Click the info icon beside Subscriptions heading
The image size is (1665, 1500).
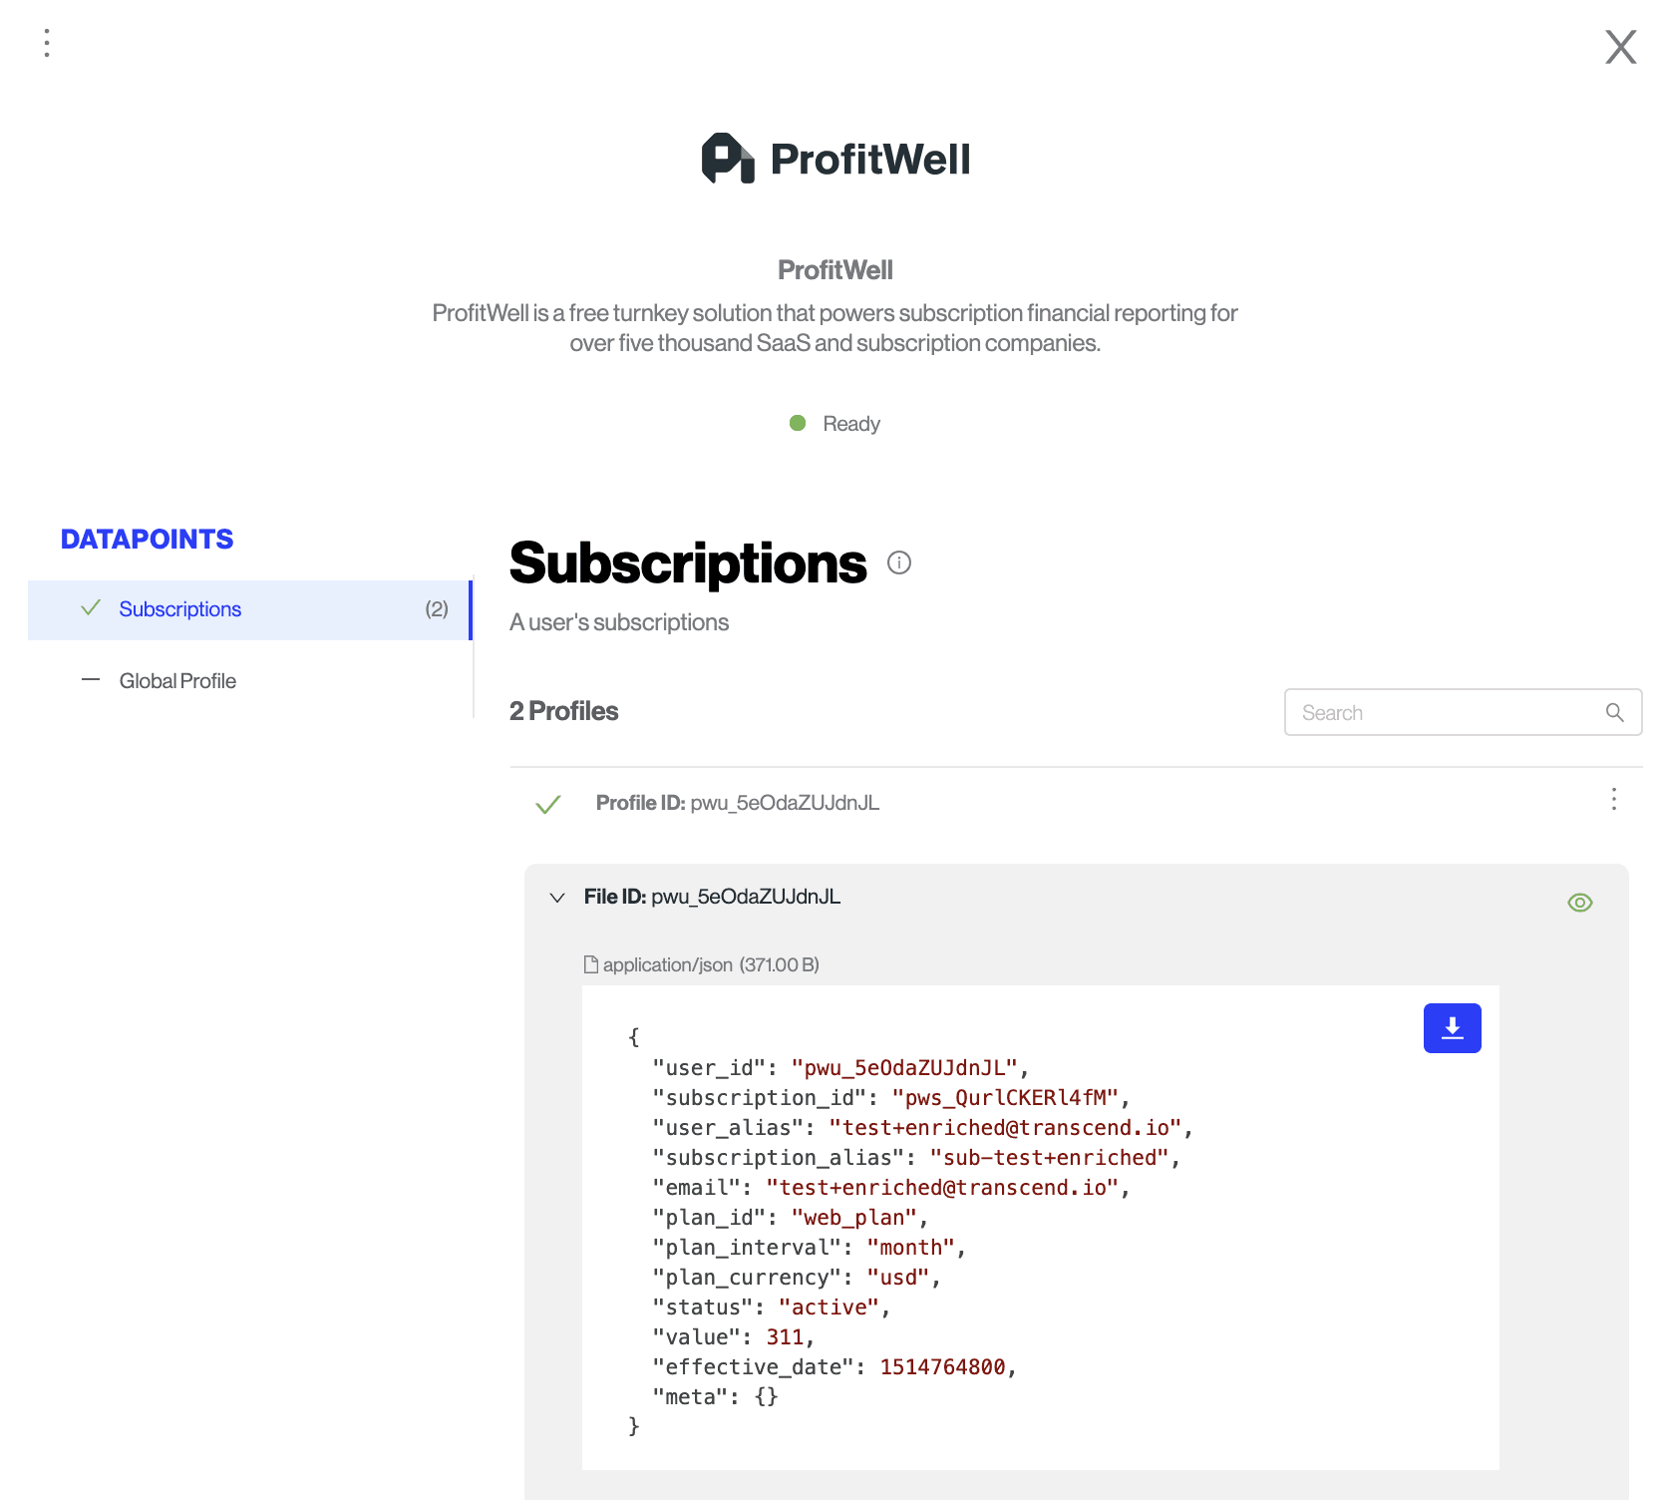(x=899, y=563)
